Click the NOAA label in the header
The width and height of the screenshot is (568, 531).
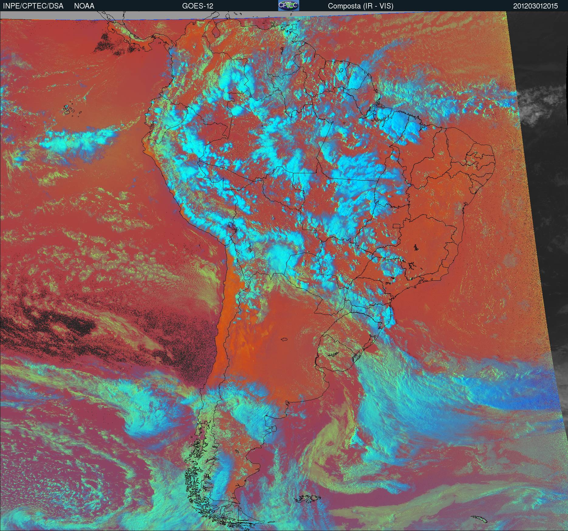(84, 6)
